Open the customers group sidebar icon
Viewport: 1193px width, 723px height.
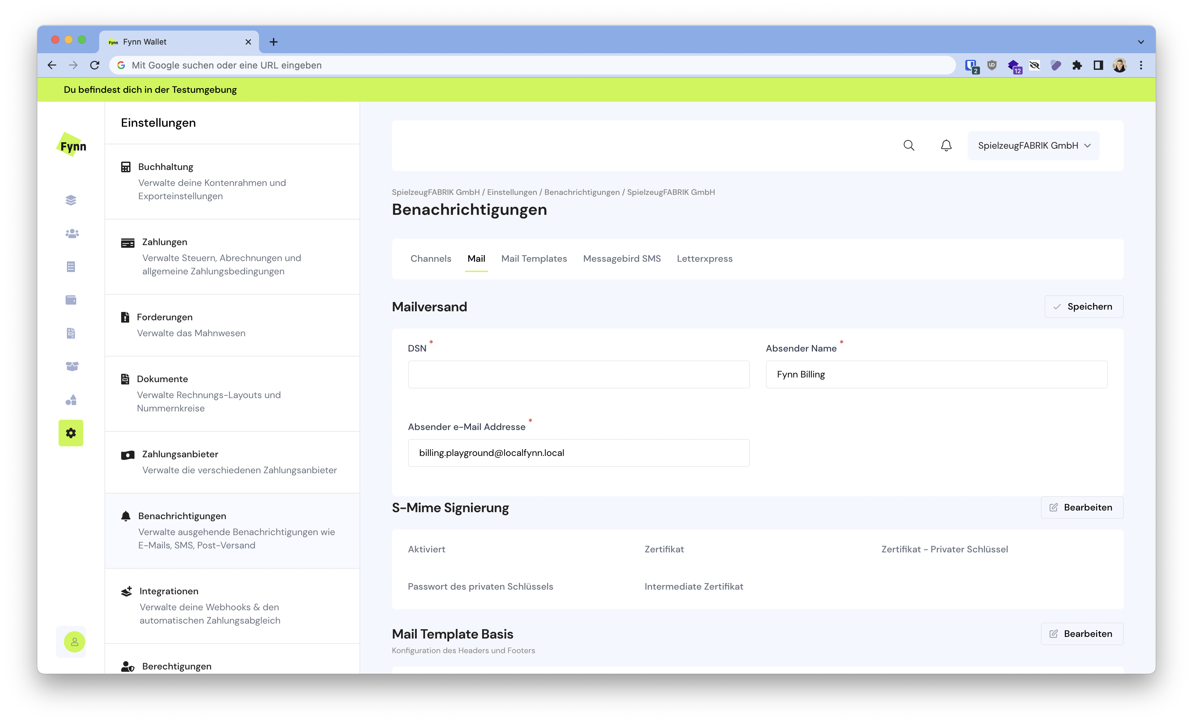72,233
